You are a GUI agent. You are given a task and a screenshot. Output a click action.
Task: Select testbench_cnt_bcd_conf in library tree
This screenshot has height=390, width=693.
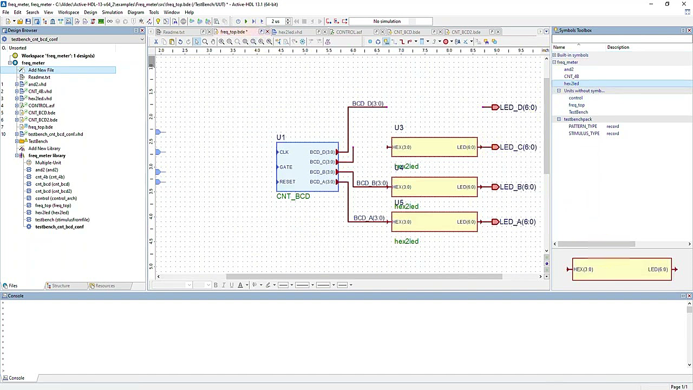(x=60, y=227)
